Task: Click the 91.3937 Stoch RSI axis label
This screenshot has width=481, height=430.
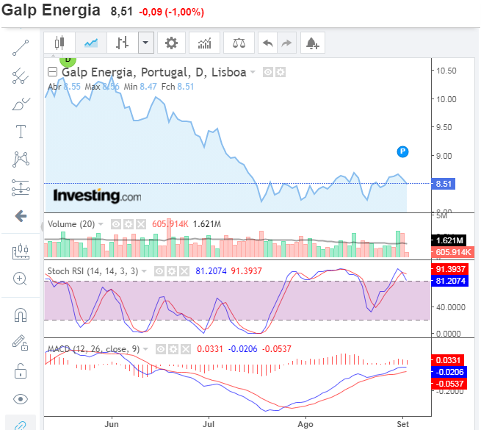Action: tap(450, 269)
